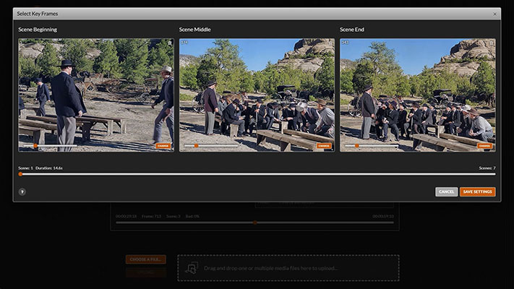Click the 'Scene Middle' heading
514x289 pixels.
point(194,30)
